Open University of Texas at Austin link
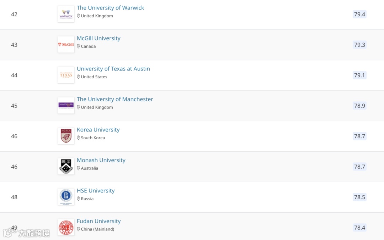The width and height of the screenshot is (384, 240). point(113,69)
